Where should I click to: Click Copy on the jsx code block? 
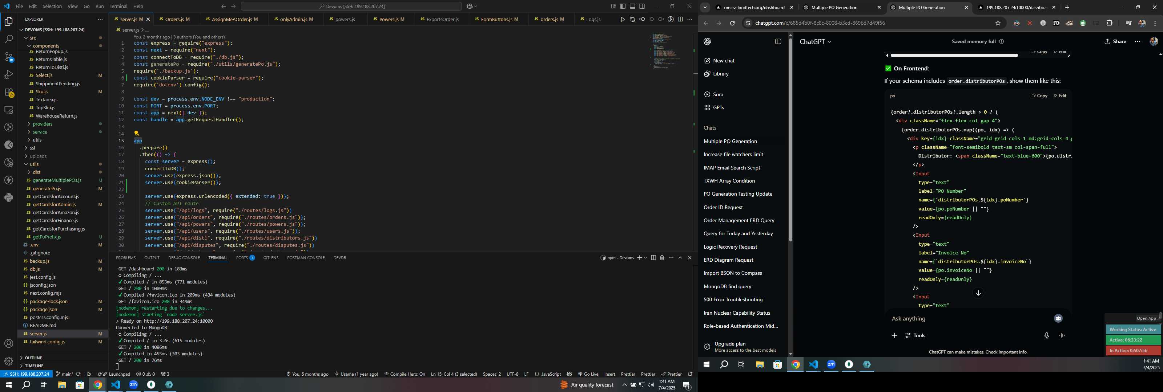(1039, 95)
